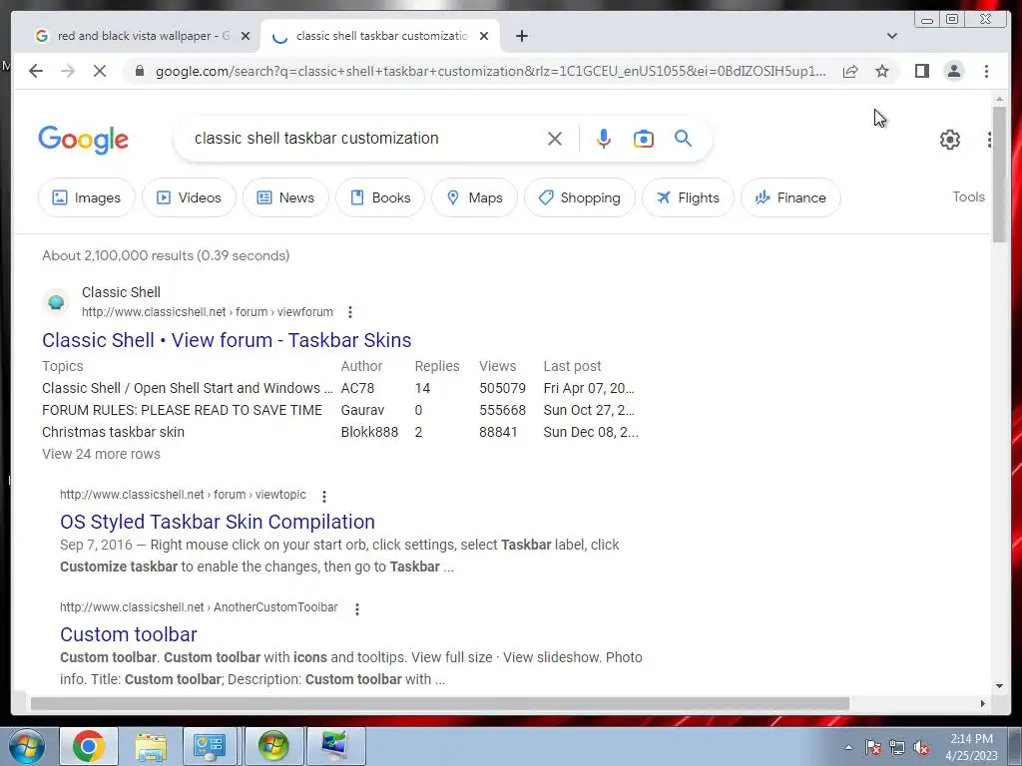
Task: Open the Control Panel taskbar icon
Action: (210, 746)
